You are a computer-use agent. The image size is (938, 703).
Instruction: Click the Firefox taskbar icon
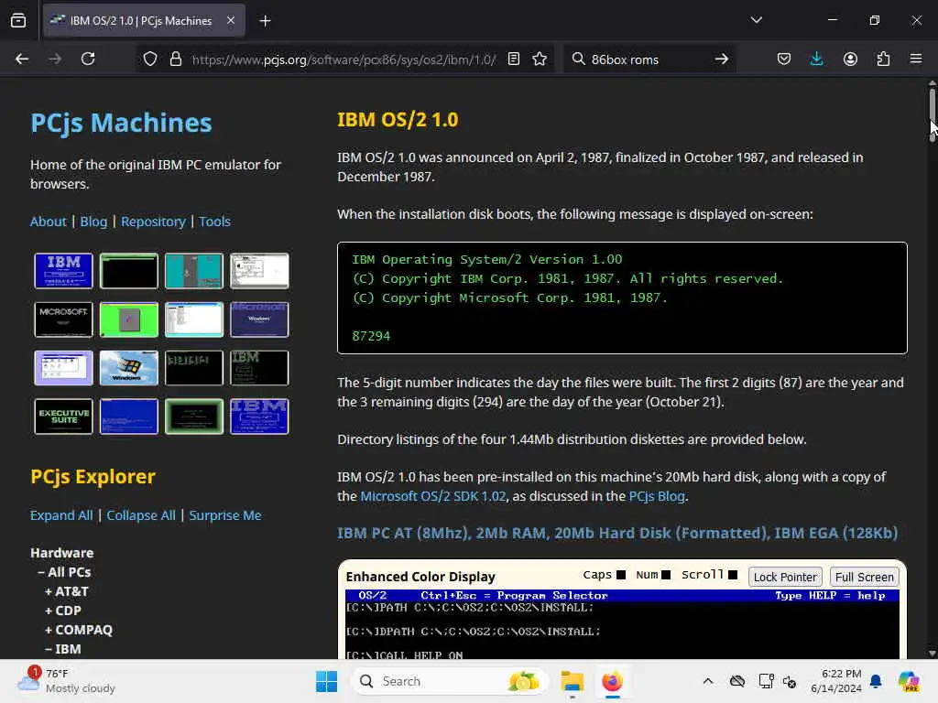point(612,681)
